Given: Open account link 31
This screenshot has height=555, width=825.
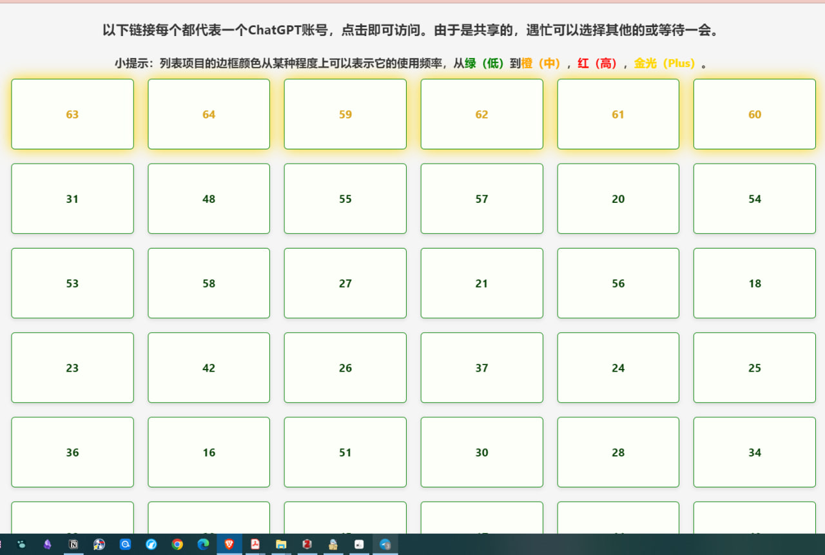Looking at the screenshot, I should click(x=72, y=198).
